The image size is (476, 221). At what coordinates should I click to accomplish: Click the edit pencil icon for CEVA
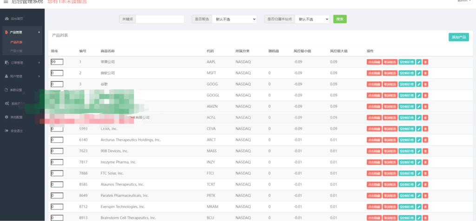click(419, 129)
